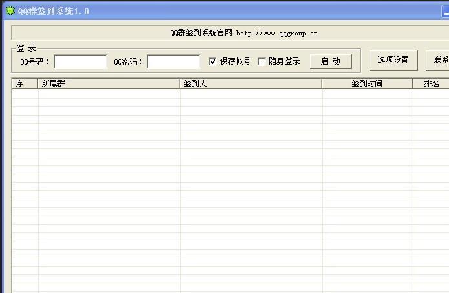Click the official website URL banner

point(244,33)
